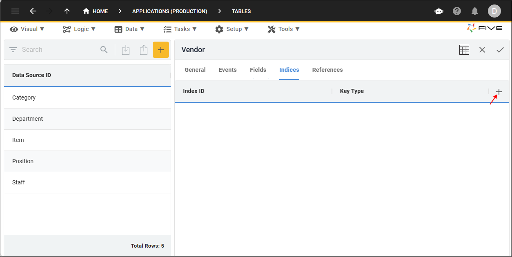Click the HOME breadcrumb
This screenshot has width=512, height=257.
click(96, 11)
